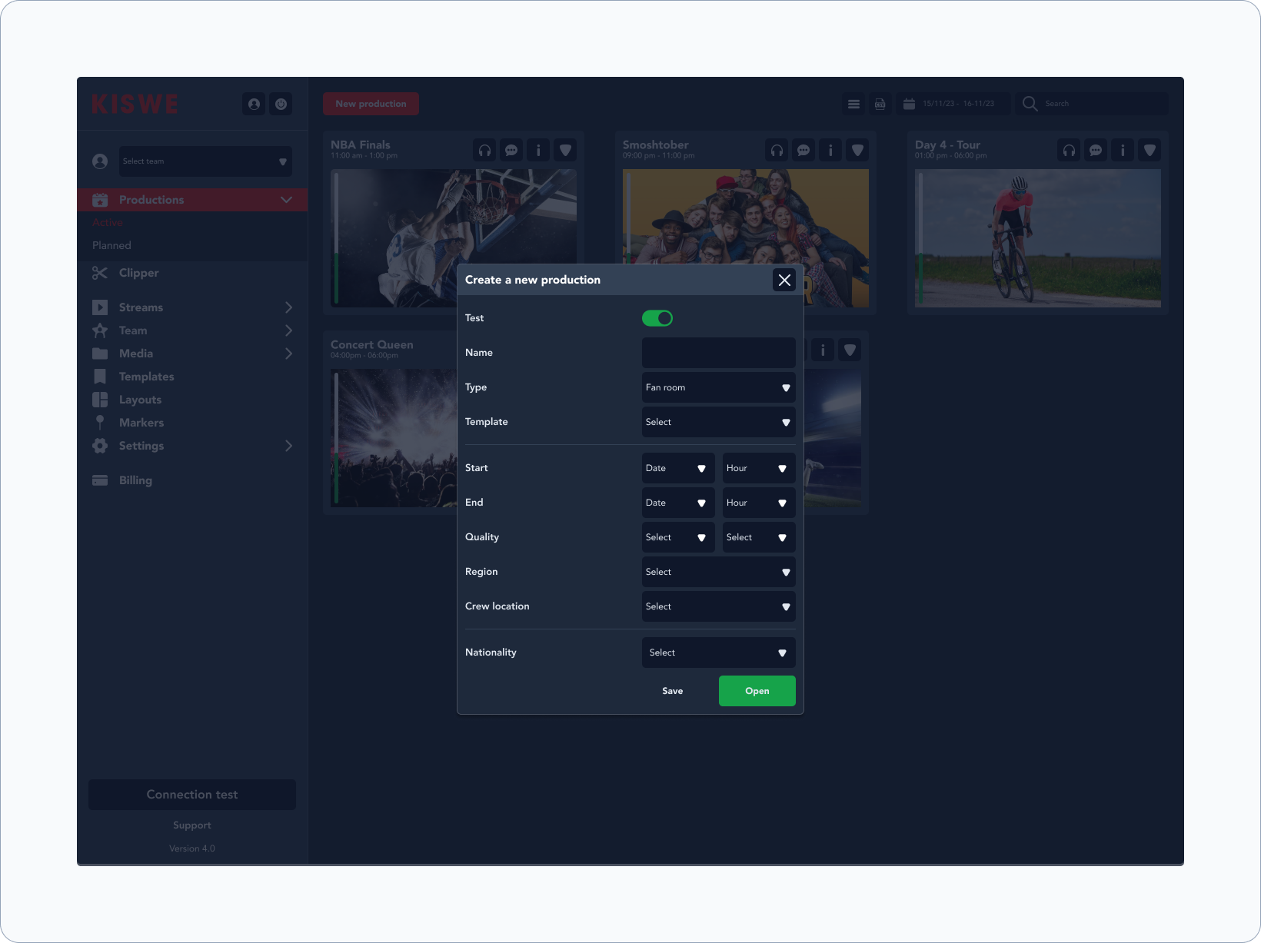Click the power icon in sidebar header
Viewport: 1261px width, 943px height.
point(281,104)
